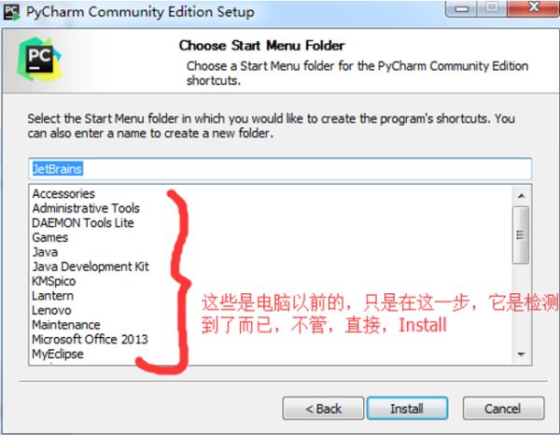Click the Install button
This screenshot has height=435, width=560.
408,408
